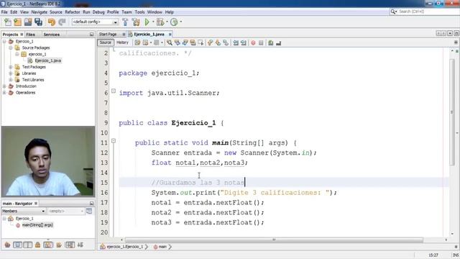
Task: Open the default config dropdown
Action: [95, 22]
